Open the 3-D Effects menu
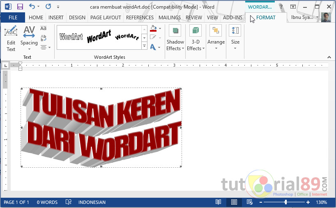The width and height of the screenshot is (336, 208). 196,38
